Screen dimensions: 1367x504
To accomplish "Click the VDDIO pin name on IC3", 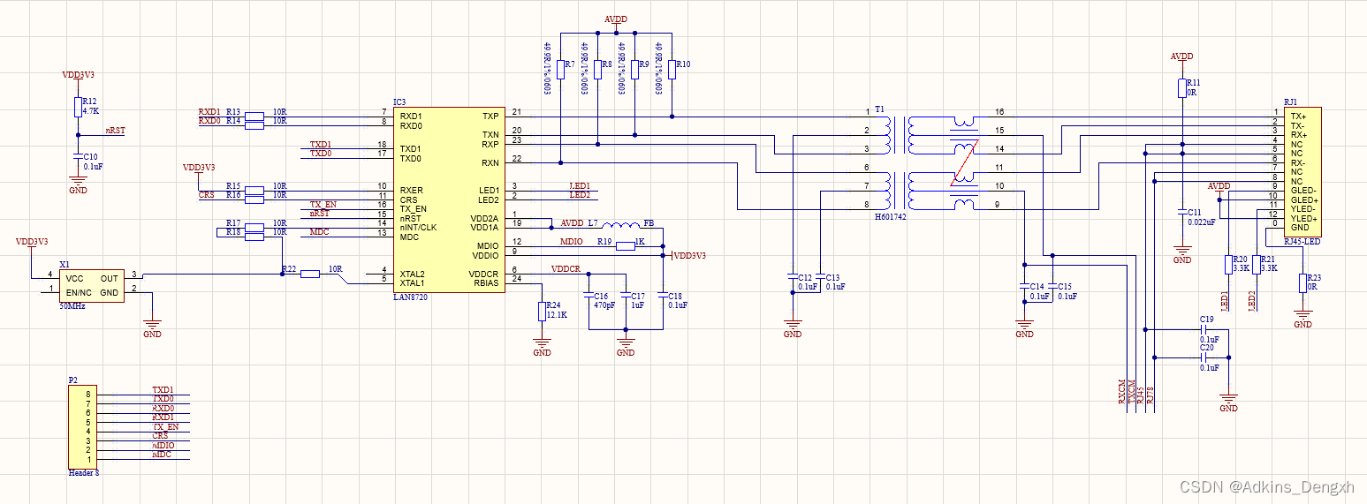I will click(486, 255).
